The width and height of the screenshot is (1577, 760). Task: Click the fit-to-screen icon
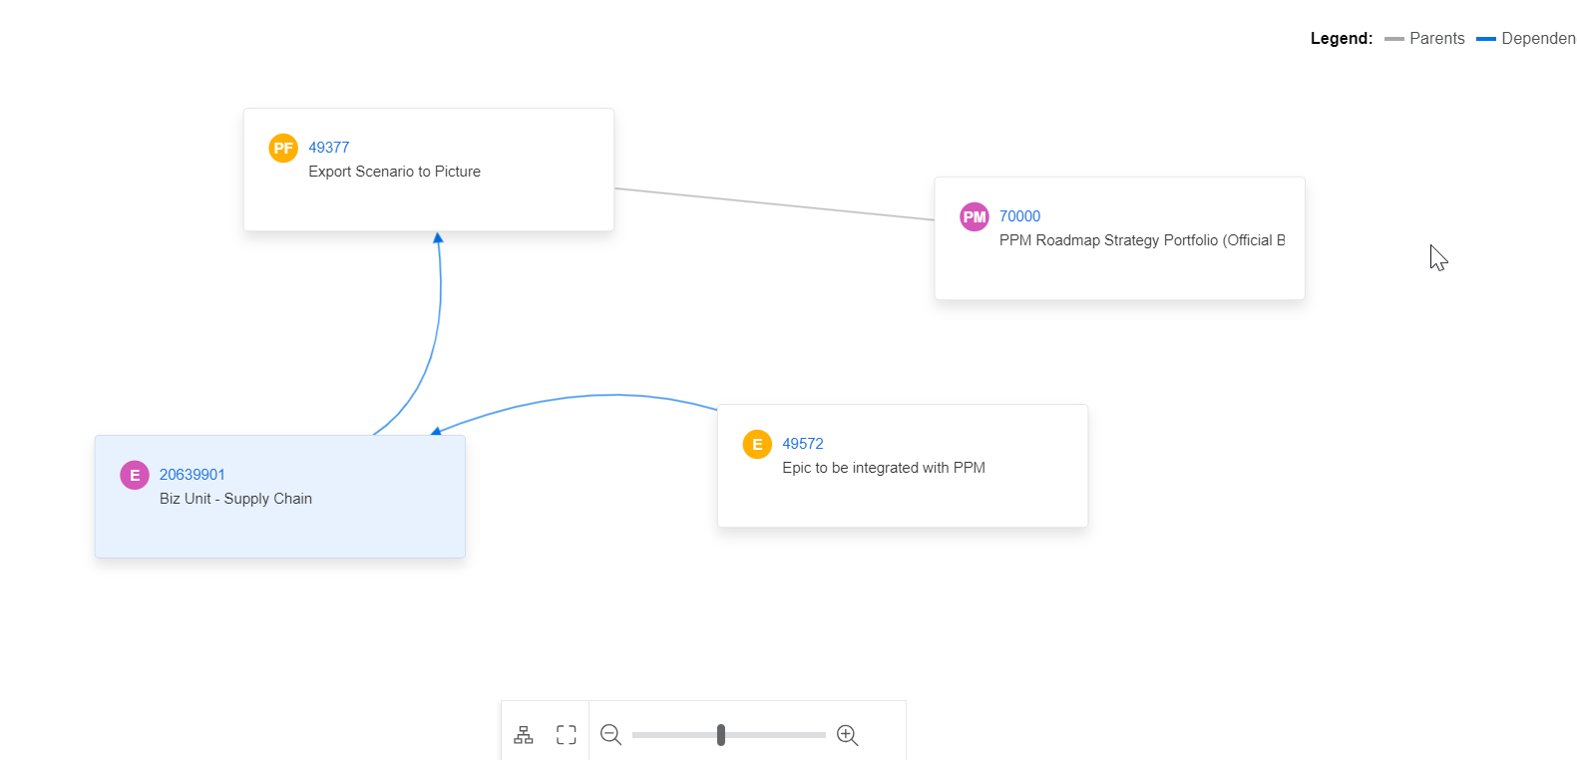point(567,735)
